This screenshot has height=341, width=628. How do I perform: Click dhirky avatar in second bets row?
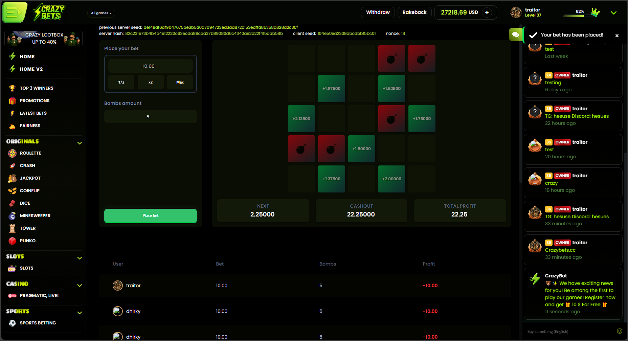click(118, 311)
